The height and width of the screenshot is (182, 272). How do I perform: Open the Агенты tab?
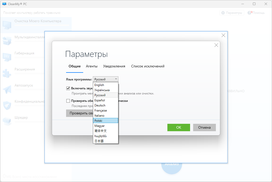point(92,66)
